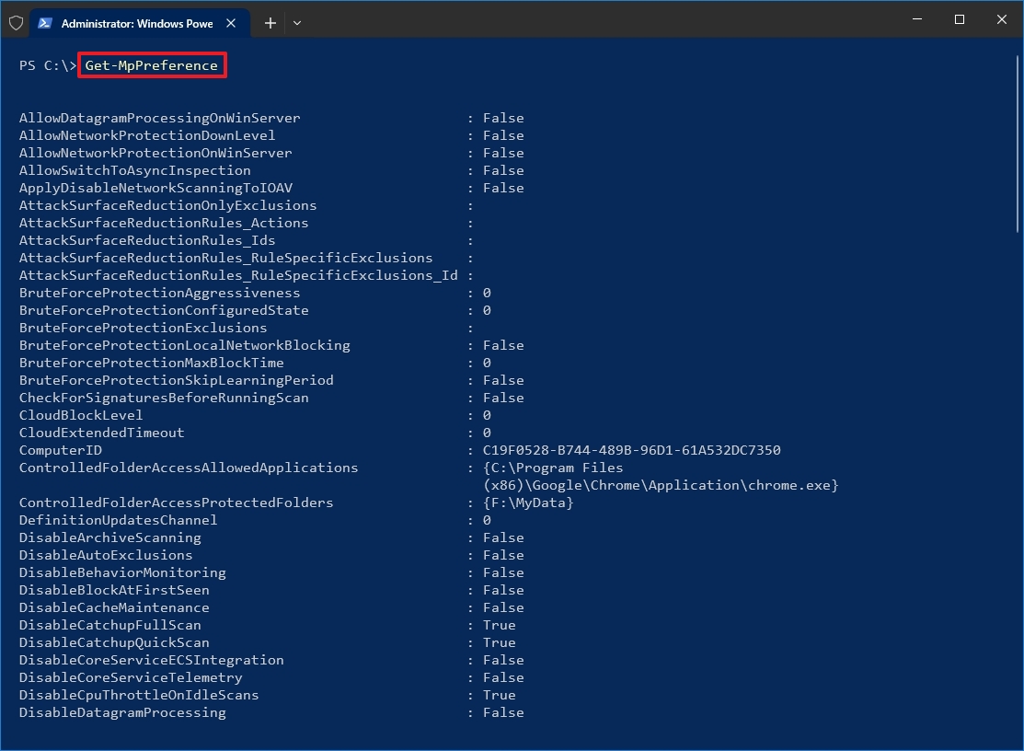The width and height of the screenshot is (1024, 751).
Task: Click AttackSurfaceReductionOnlyExclusions property name
Action: click(x=167, y=206)
